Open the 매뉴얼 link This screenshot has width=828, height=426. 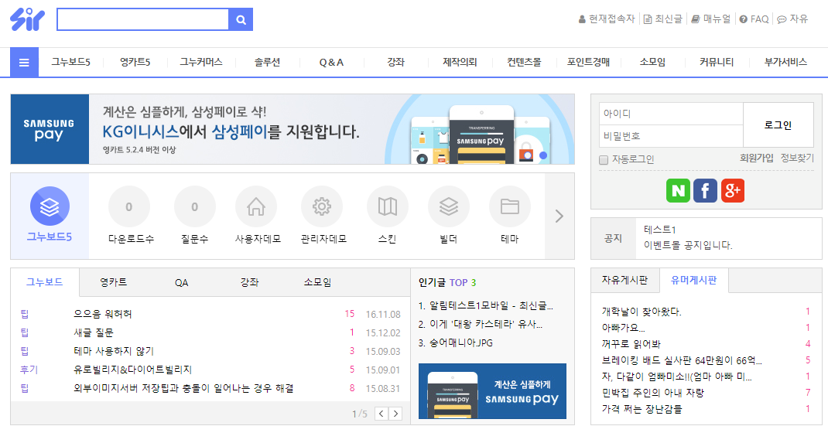tap(711, 19)
